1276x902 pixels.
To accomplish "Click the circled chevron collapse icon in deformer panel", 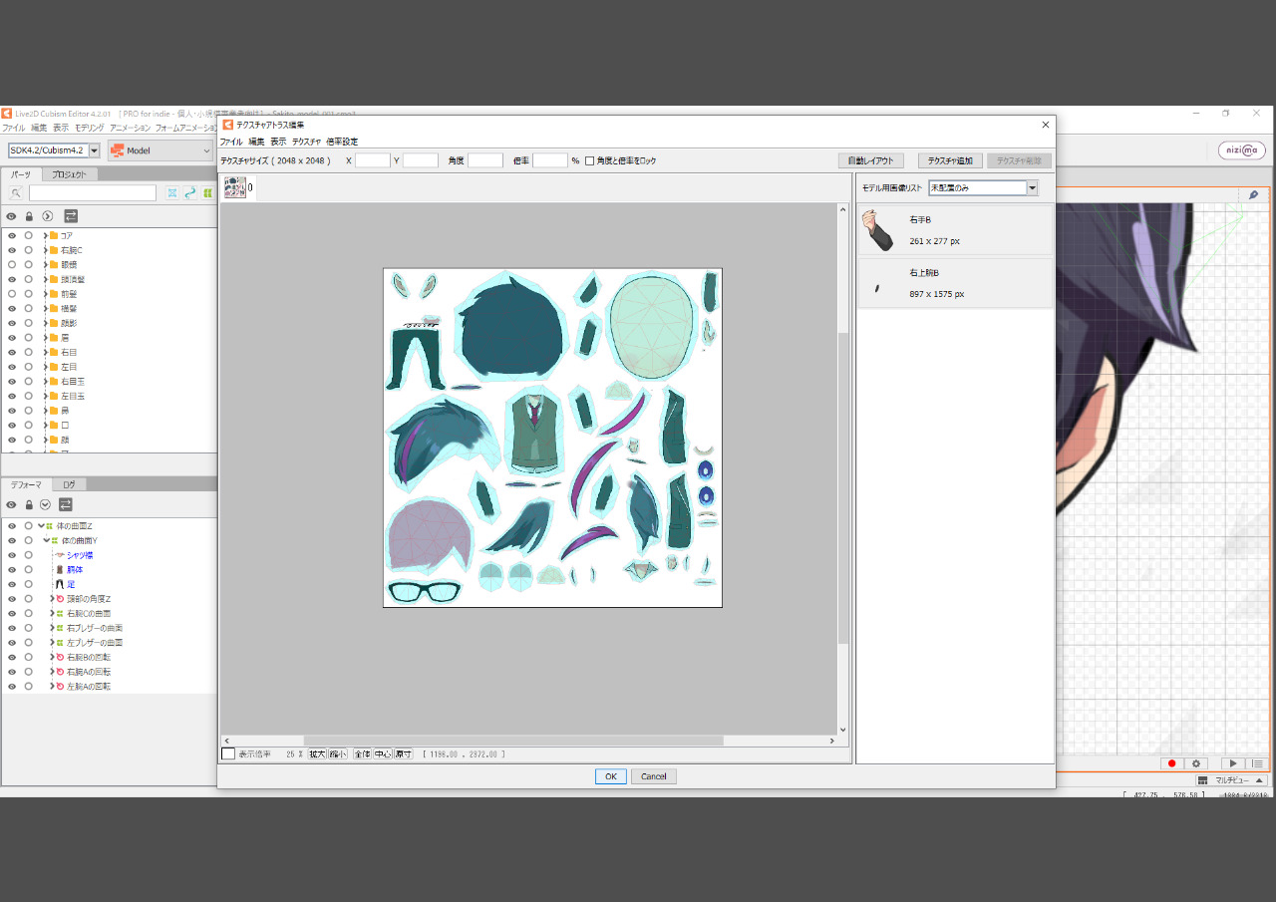I will [45, 505].
